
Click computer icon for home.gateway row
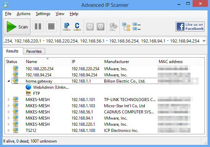(x=15, y=81)
